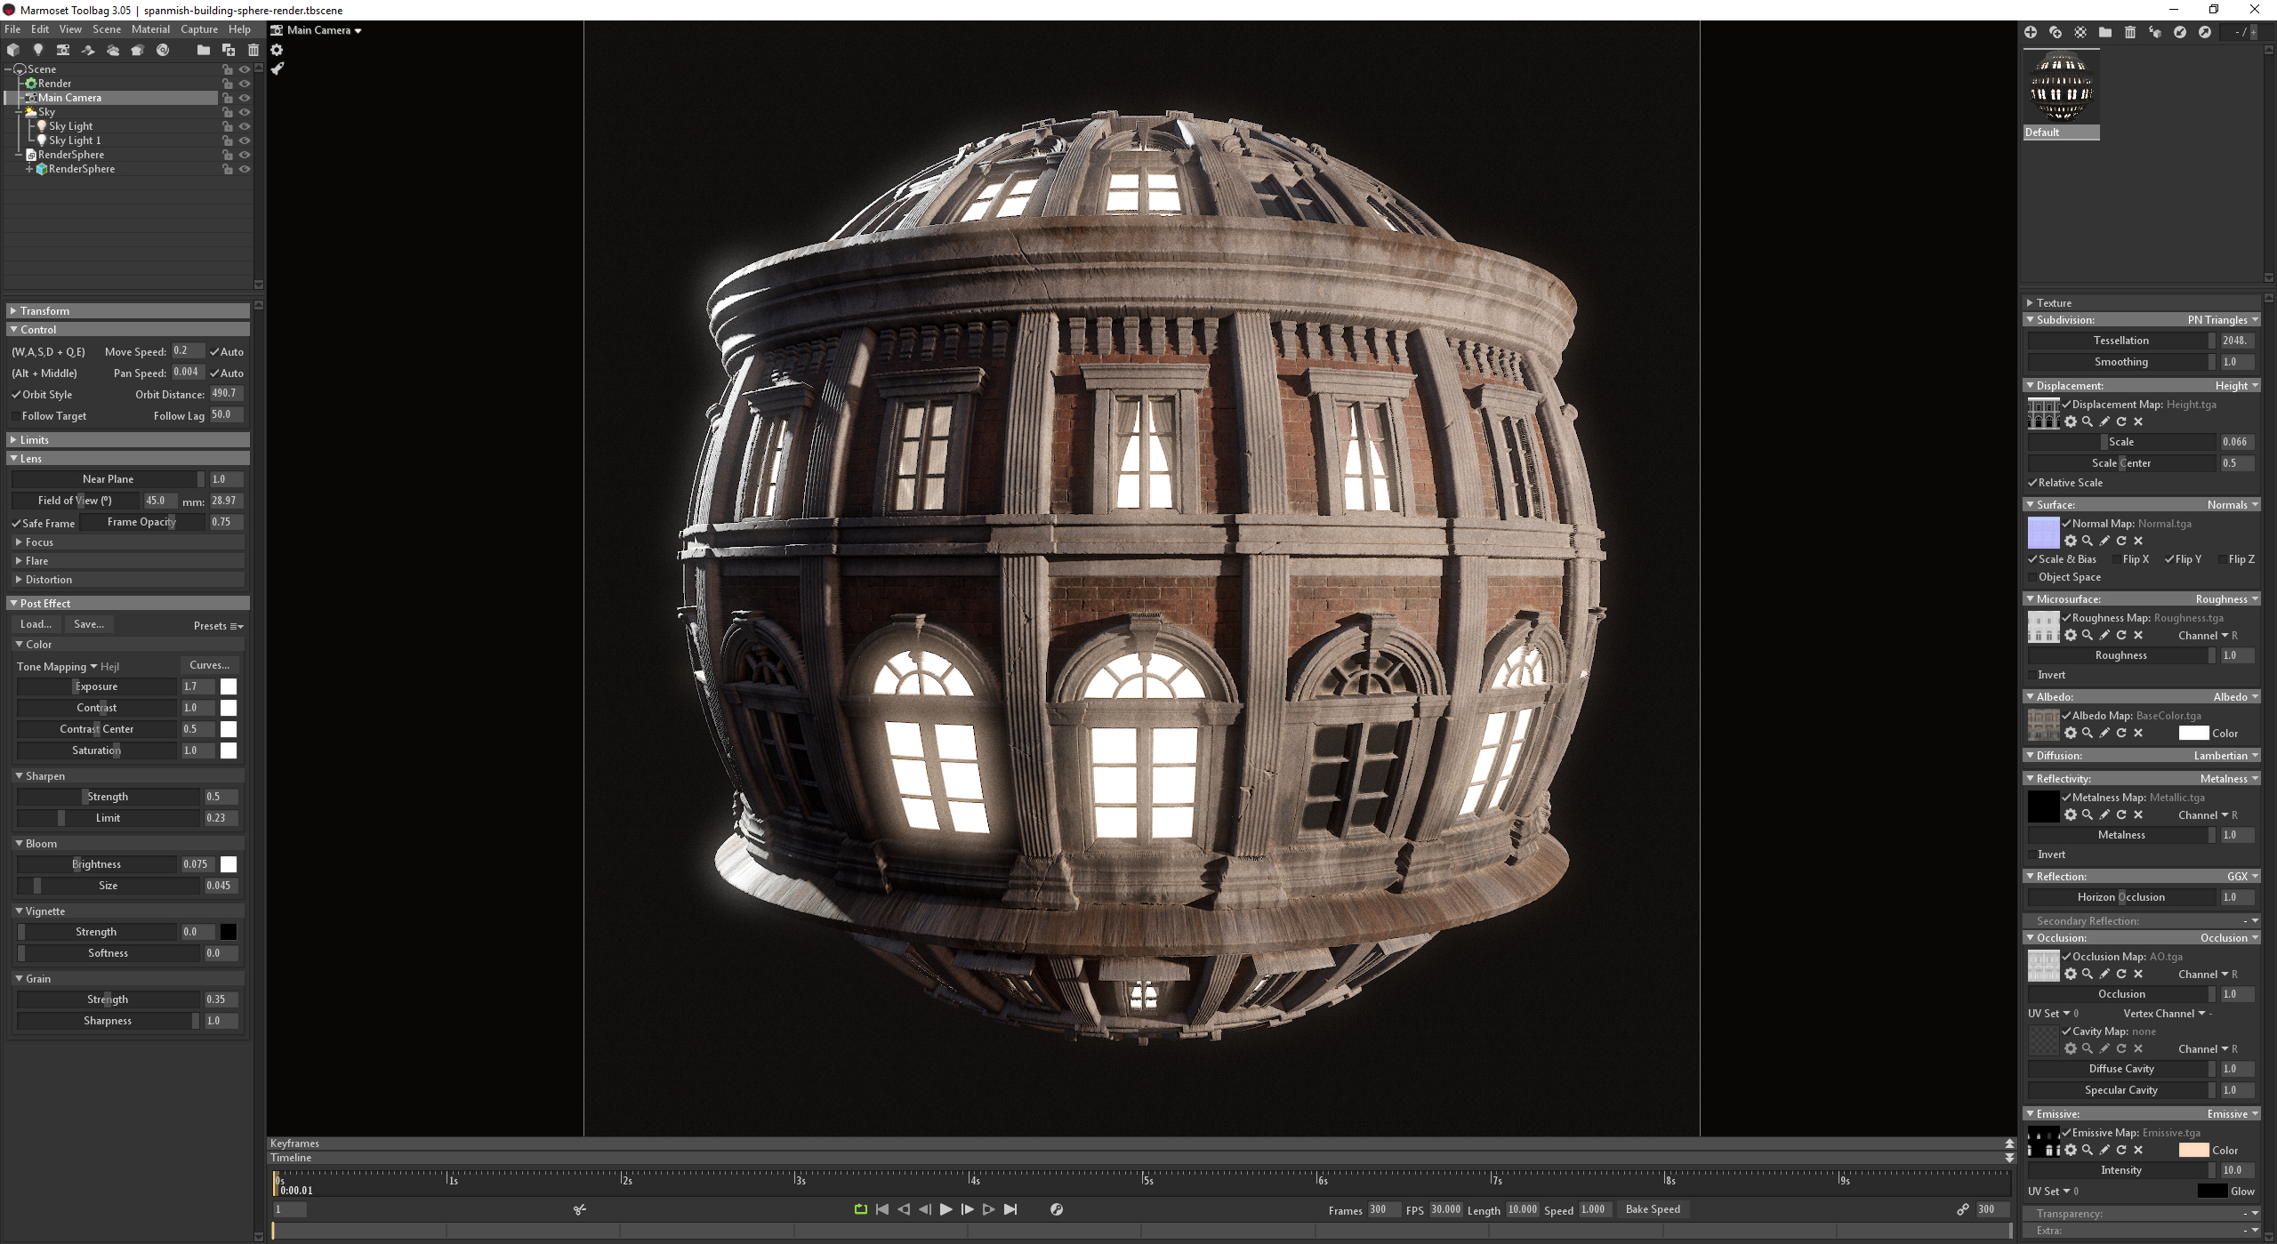Toggle the green loop playback icon
The height and width of the screenshot is (1244, 2277).
tap(860, 1209)
